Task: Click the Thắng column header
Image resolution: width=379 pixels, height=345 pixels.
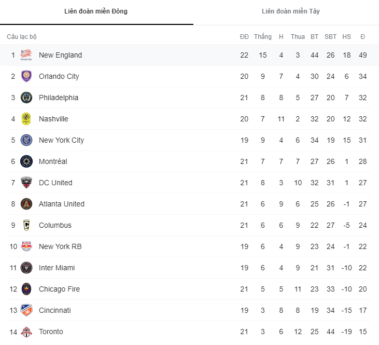Action: coord(263,37)
